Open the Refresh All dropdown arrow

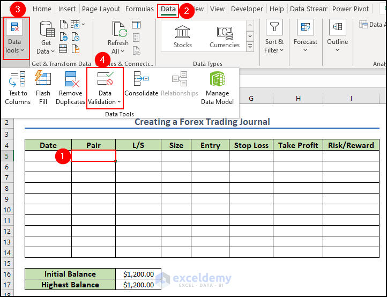click(x=122, y=51)
